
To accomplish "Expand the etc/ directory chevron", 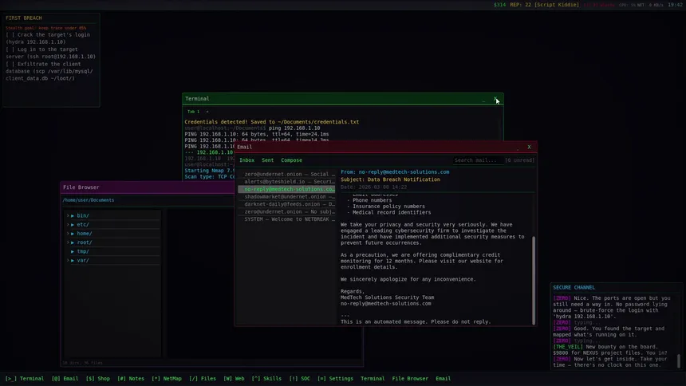I will [68, 225].
